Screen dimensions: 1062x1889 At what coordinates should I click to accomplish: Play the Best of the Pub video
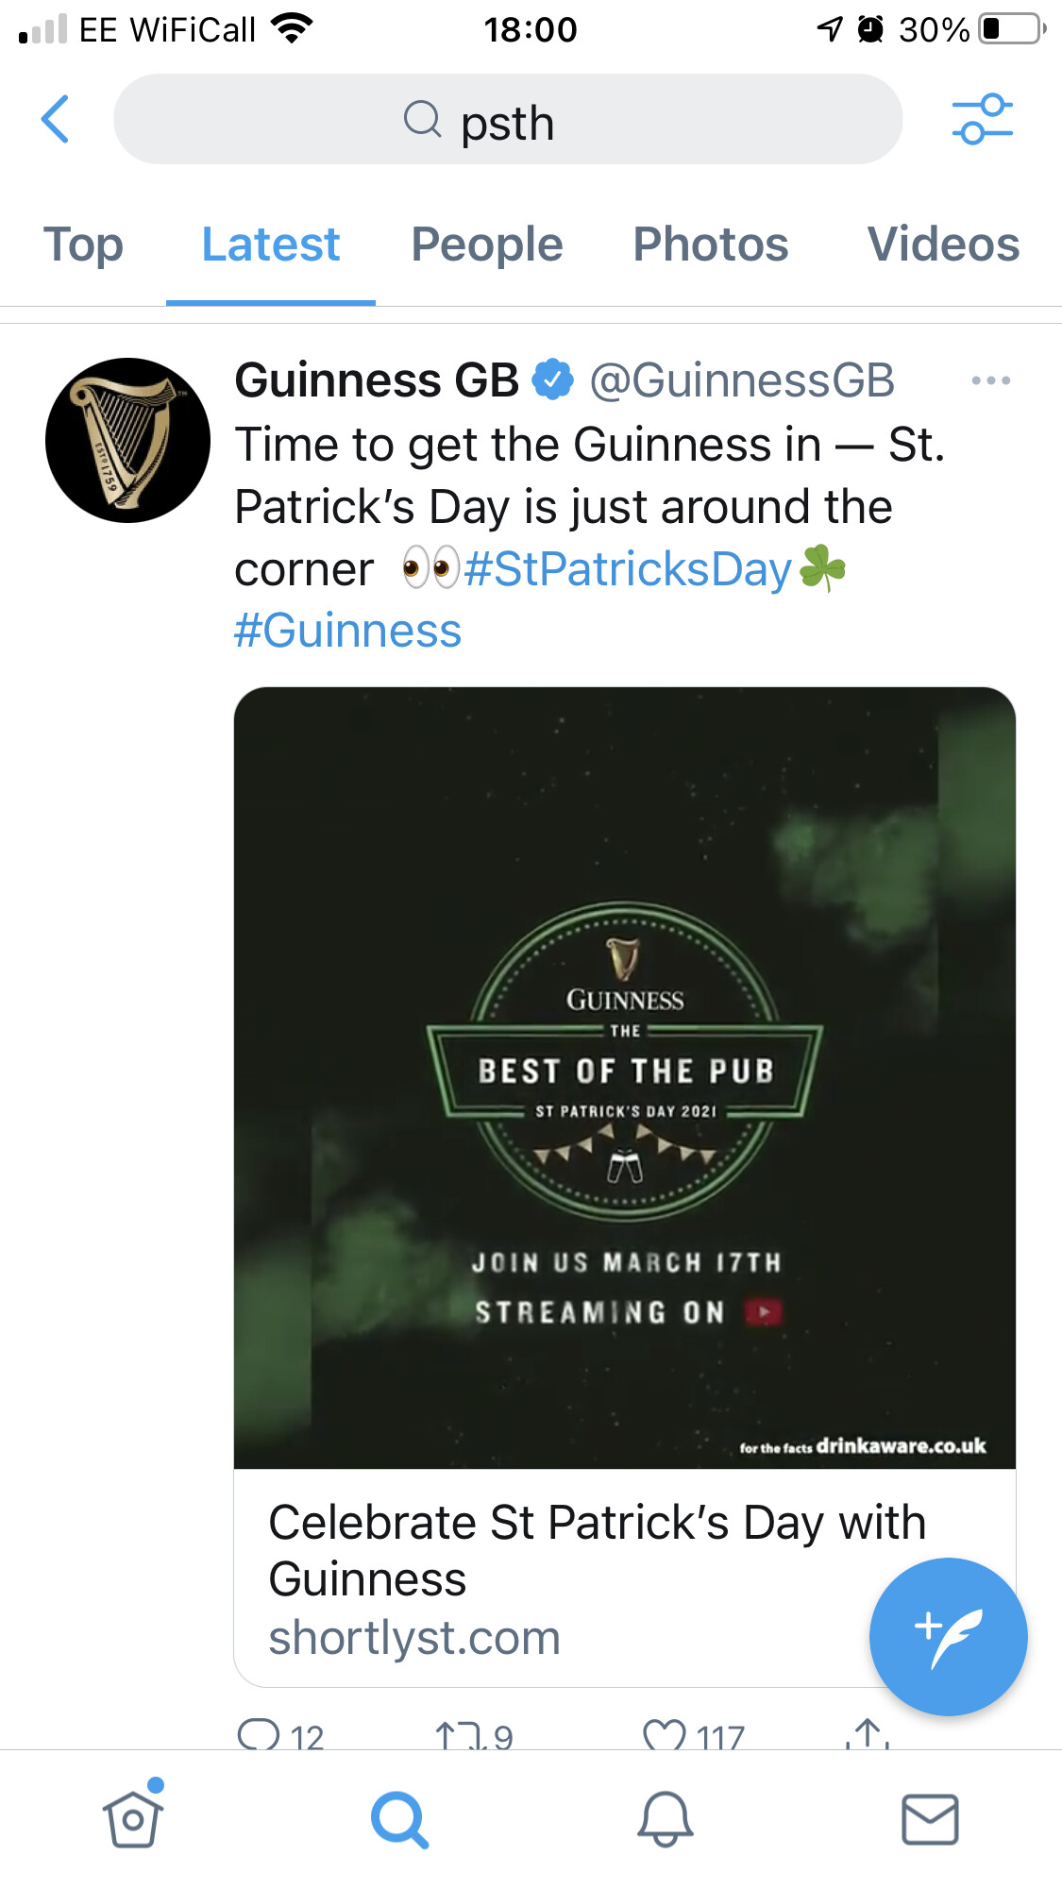[625, 1077]
